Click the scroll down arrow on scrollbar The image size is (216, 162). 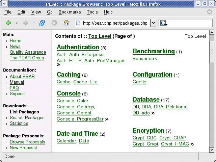pyautogui.click(x=212, y=150)
